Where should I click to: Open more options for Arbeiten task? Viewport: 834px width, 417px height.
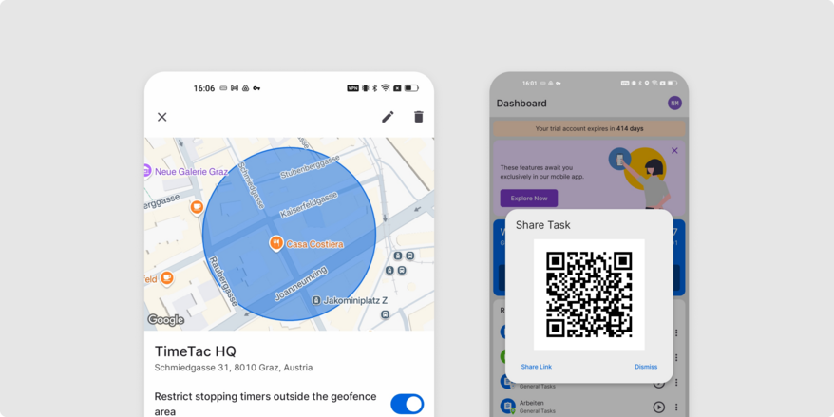click(x=676, y=407)
